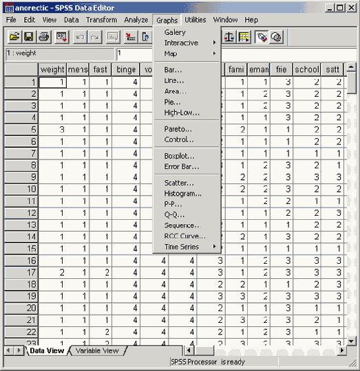Click the Print toolbar icon

[x=44, y=37]
